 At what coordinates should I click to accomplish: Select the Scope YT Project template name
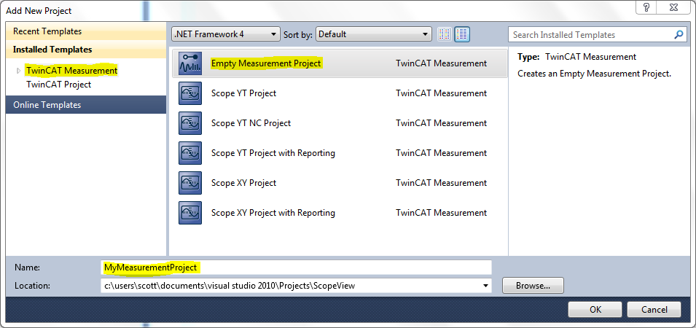[x=243, y=93]
